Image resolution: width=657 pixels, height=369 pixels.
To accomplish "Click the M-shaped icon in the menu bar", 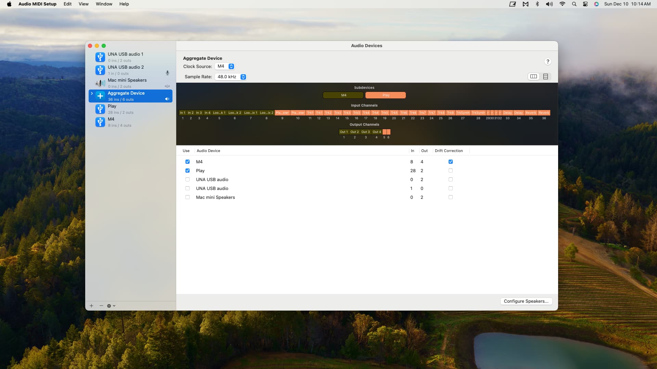I will (526, 4).
